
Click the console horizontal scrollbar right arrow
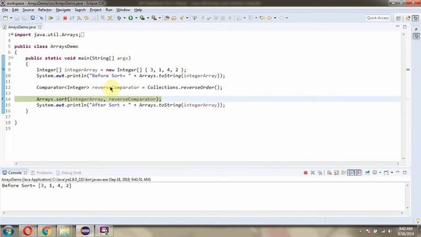coord(402,213)
